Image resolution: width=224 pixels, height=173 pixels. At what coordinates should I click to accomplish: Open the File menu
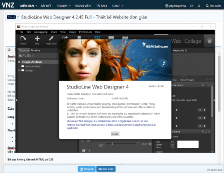22,32
